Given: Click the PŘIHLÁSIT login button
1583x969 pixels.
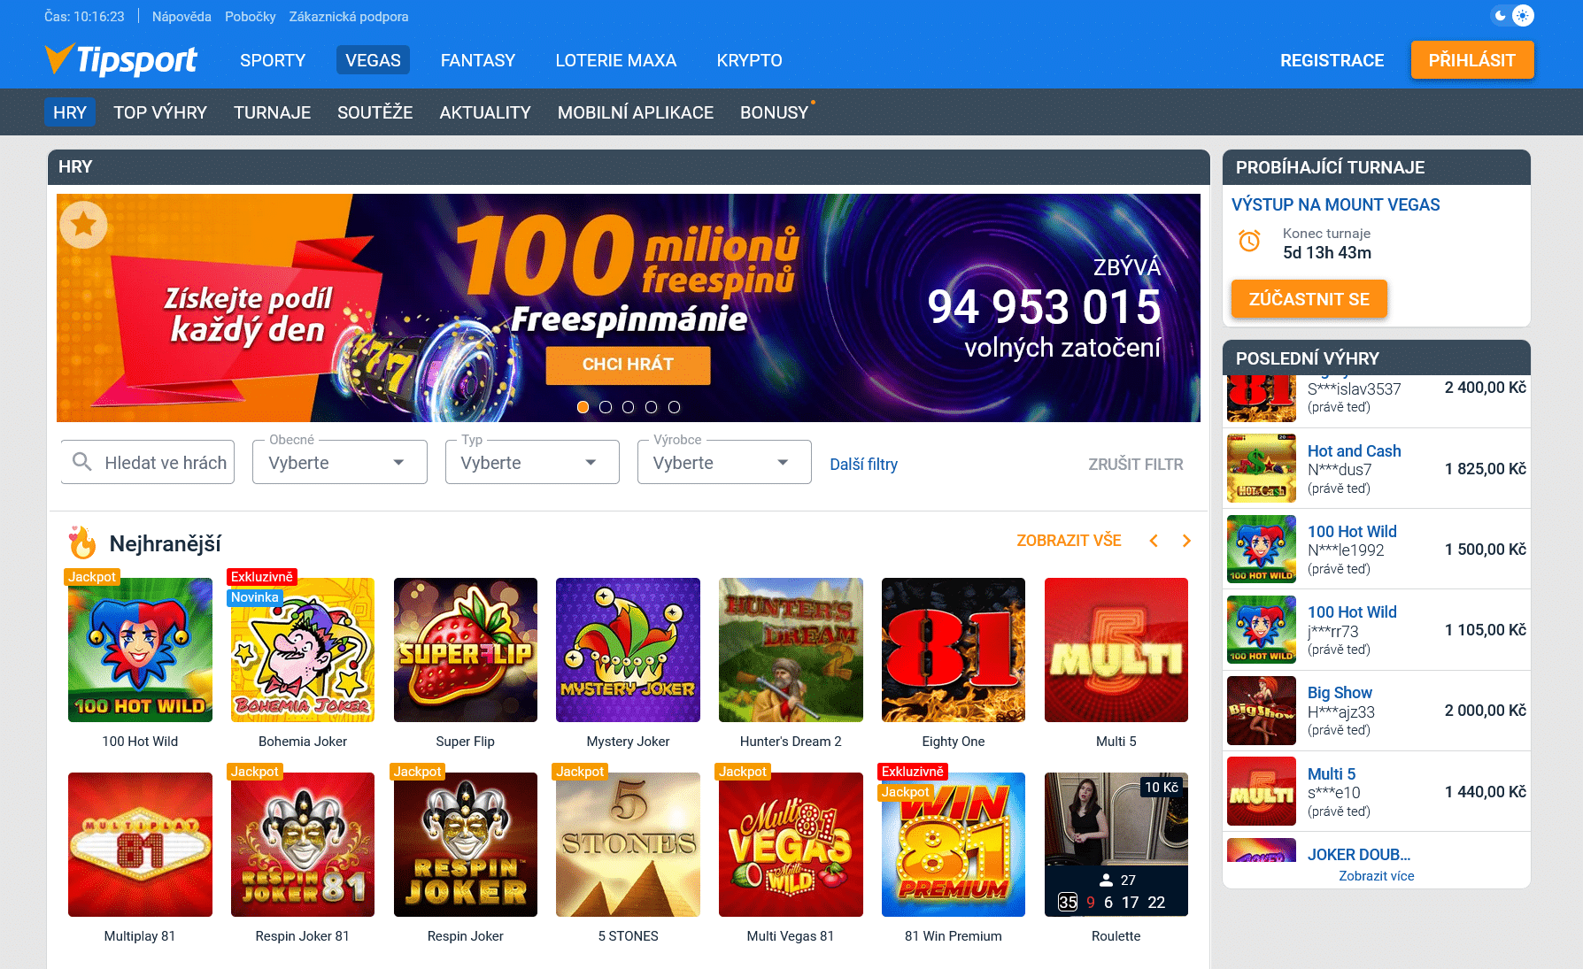Looking at the screenshot, I should [x=1472, y=60].
